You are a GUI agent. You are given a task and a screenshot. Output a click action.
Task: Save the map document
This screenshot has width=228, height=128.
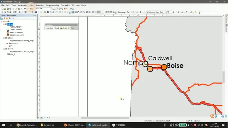click(x=8, y=9)
